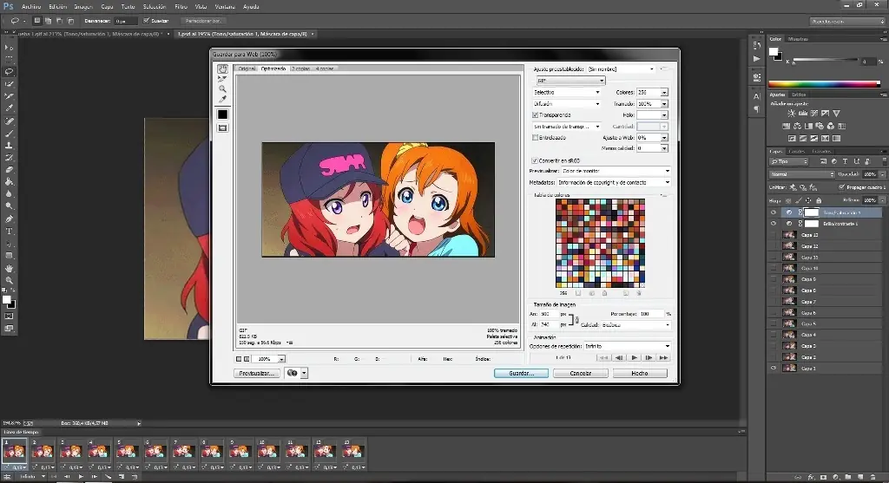Click the Guardar button
This screenshot has height=483, width=889.
(521, 373)
